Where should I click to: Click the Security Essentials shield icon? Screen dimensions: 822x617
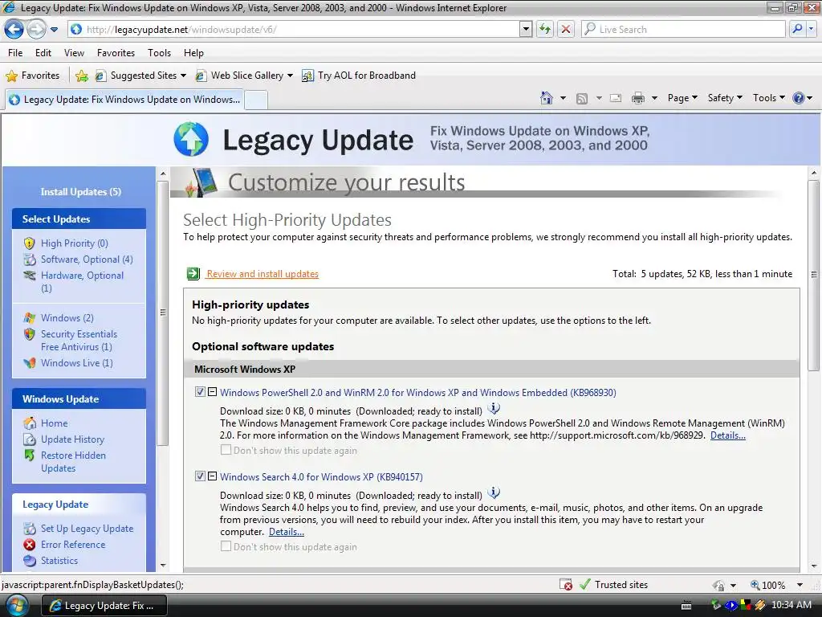(x=30, y=334)
